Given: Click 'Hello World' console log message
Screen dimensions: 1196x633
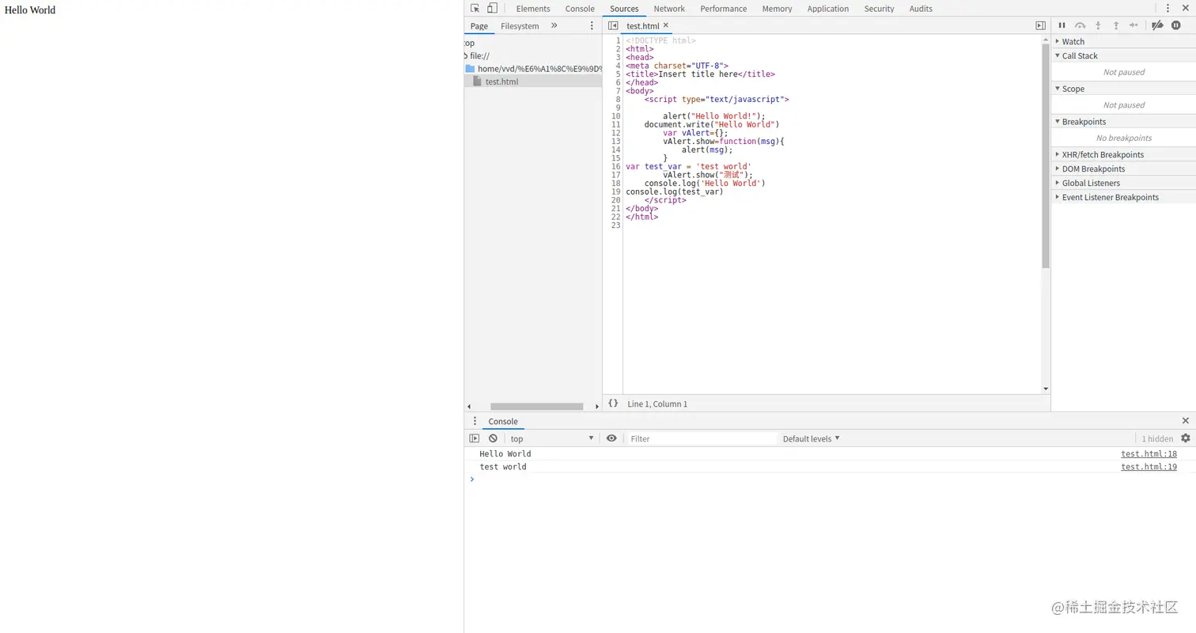Looking at the screenshot, I should tap(505, 454).
